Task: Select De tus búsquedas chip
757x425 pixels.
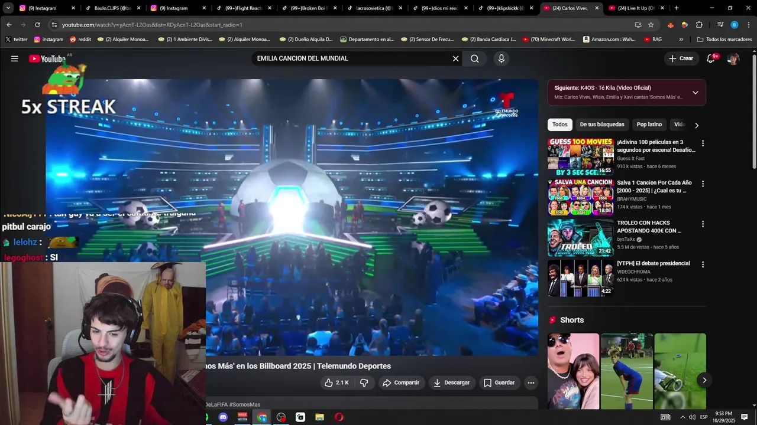Action: click(602, 125)
